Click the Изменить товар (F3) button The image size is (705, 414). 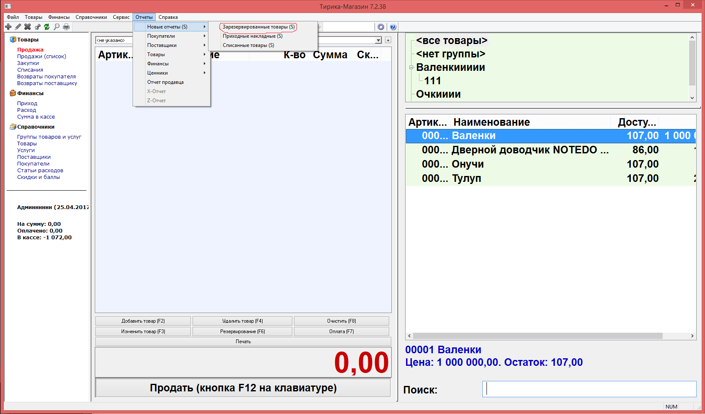(x=143, y=331)
